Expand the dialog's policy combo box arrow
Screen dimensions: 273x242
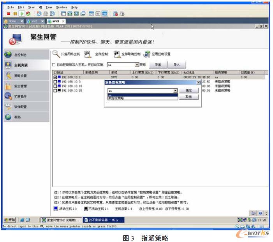click(176, 91)
